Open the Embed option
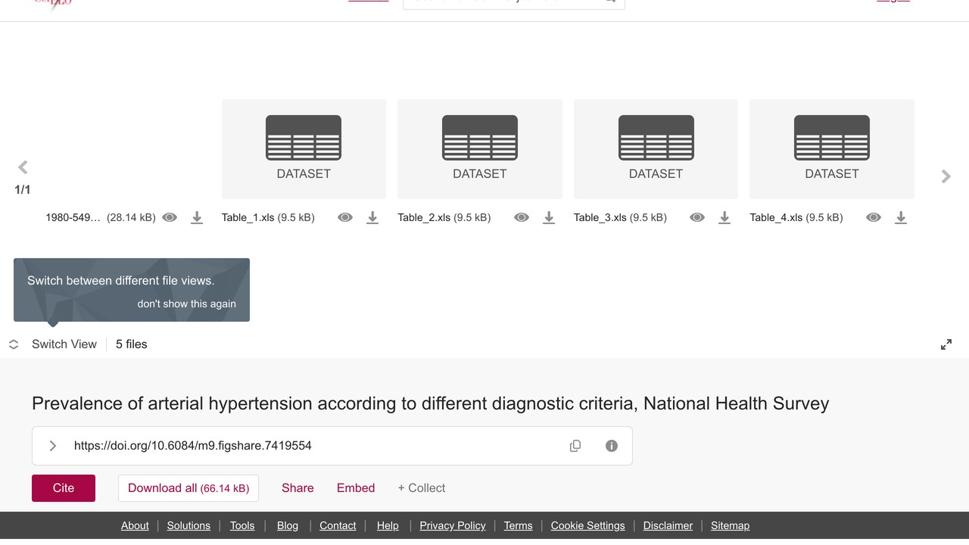 click(x=356, y=488)
